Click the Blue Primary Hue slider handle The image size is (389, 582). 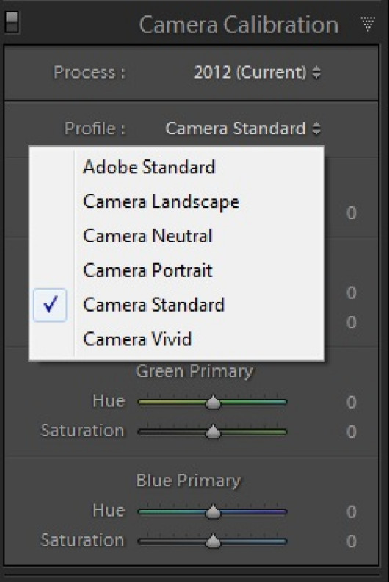[x=213, y=512]
